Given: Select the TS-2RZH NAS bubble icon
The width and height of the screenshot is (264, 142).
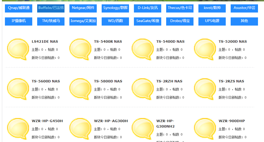Looking at the screenshot, I should tap(143, 89).
